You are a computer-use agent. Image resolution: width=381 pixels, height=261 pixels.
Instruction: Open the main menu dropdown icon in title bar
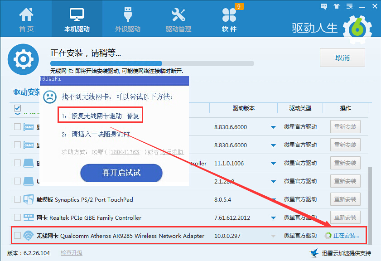tap(347, 6)
